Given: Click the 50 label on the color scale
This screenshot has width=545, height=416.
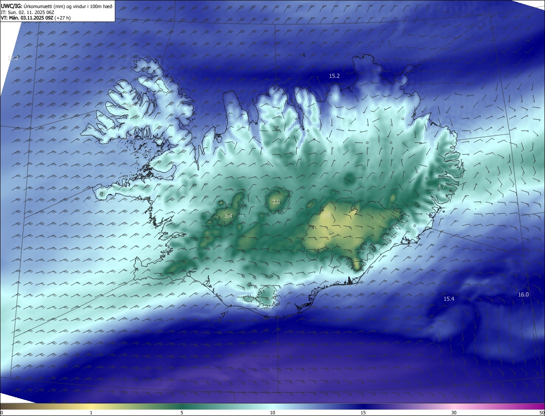Looking at the screenshot, I should coord(542,413).
